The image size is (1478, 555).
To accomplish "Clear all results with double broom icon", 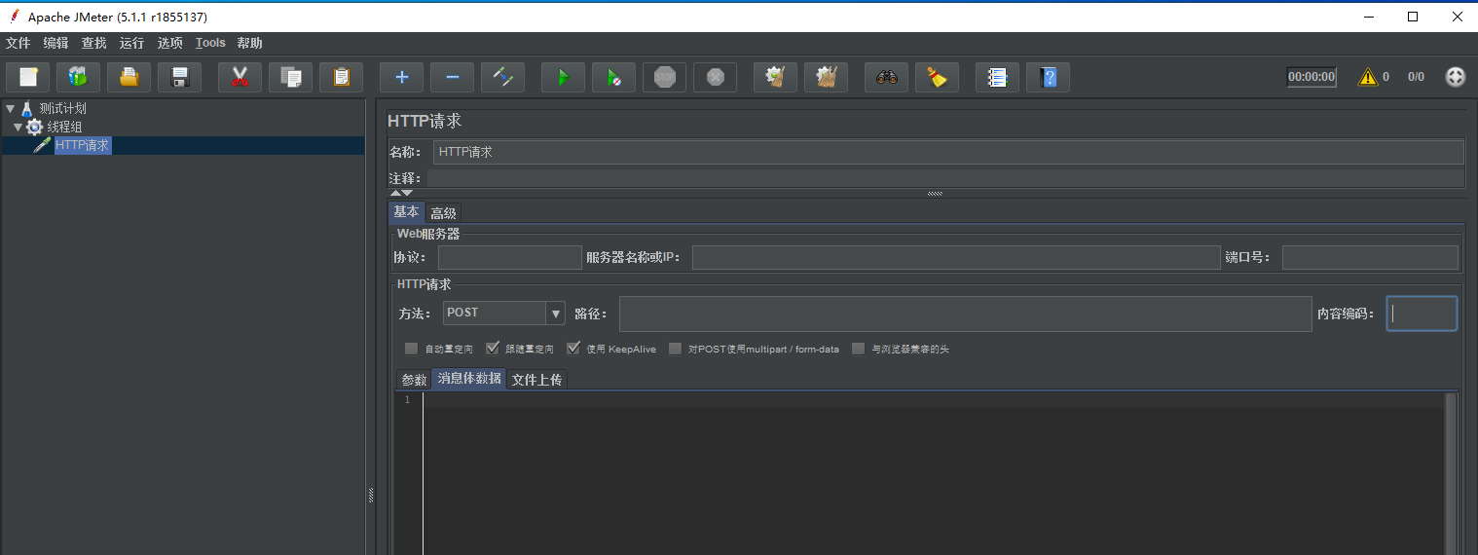I will [826, 77].
